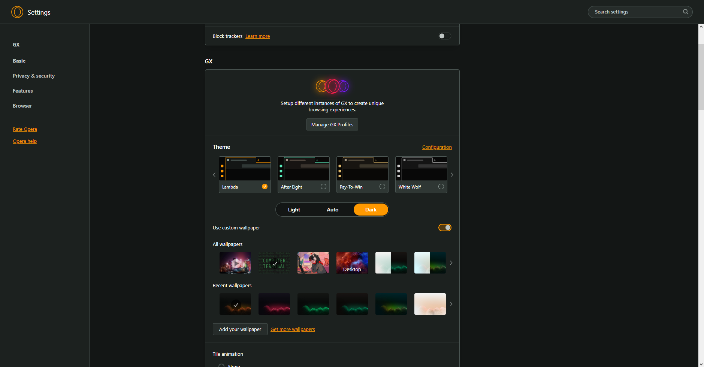Open Get more wallpapers link
Viewport: 704px width, 367px height.
[293, 329]
